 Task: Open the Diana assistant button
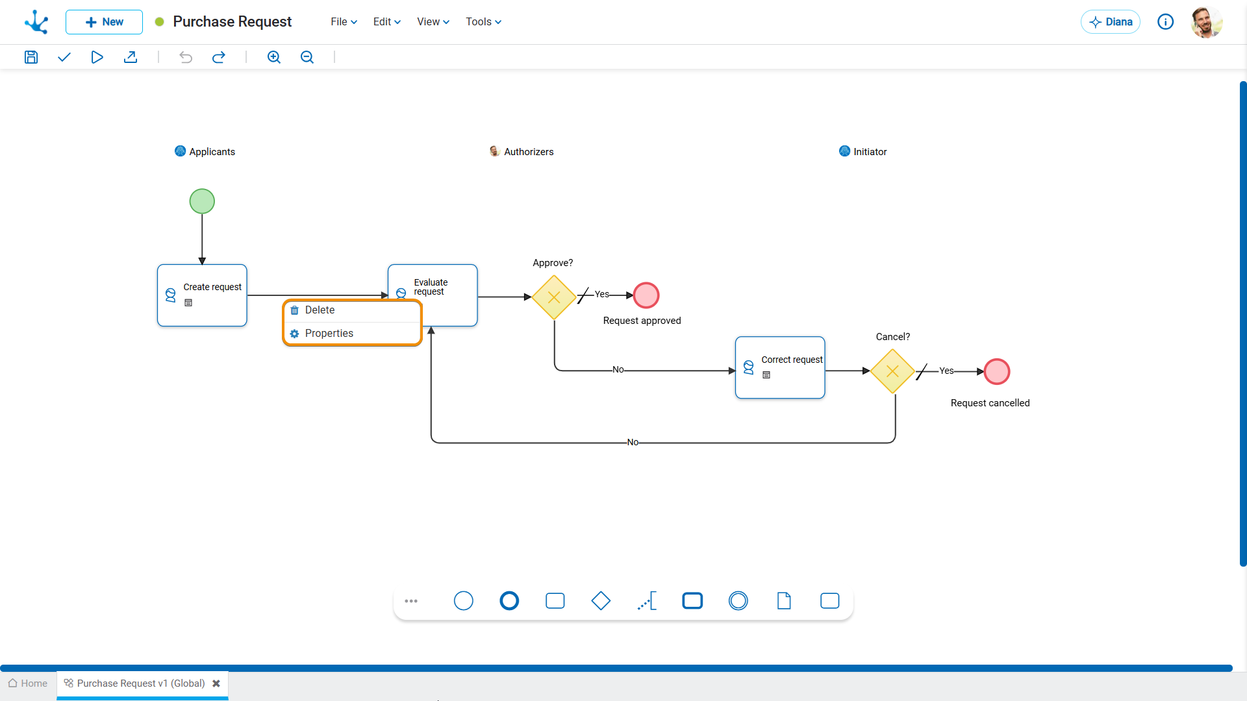(x=1111, y=22)
